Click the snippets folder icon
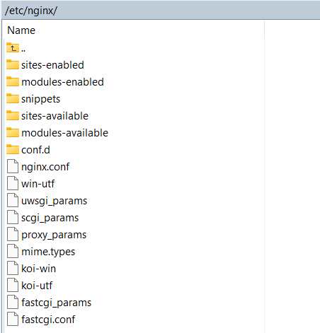Viewport: 320px width, 333px height. (13, 99)
